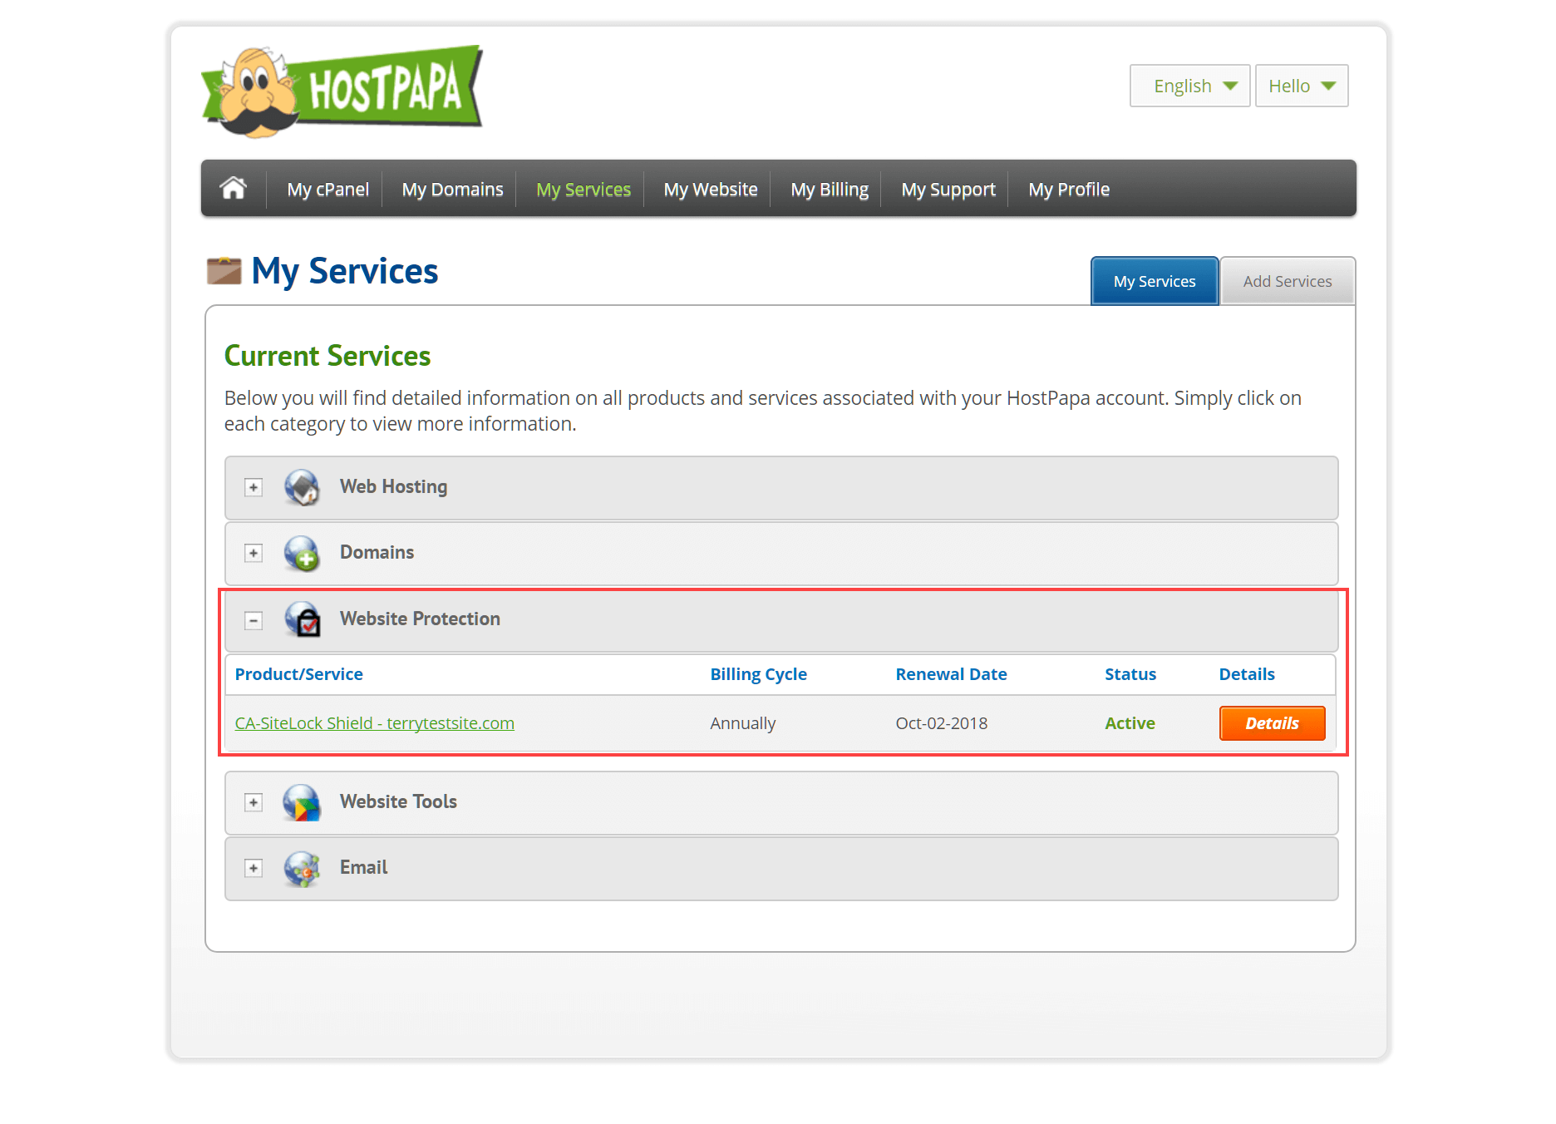Click the Oct-02-2018 renewal date
Viewport: 1556px width, 1124px height.
pos(942,723)
